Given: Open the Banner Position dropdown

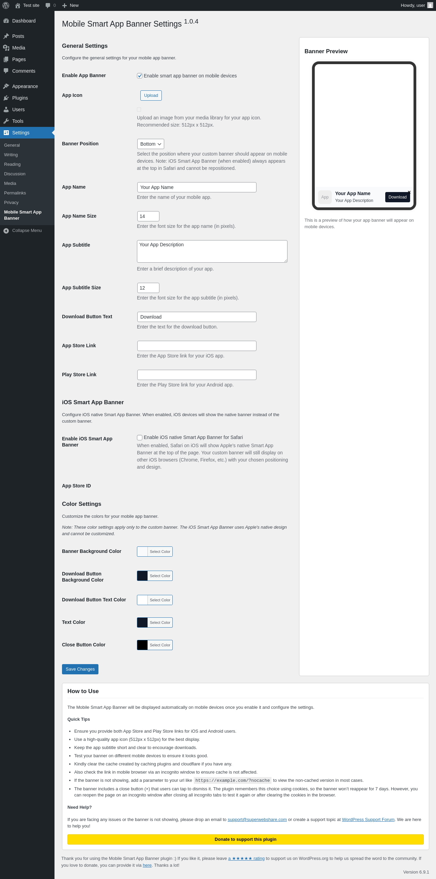Looking at the screenshot, I should [151, 144].
